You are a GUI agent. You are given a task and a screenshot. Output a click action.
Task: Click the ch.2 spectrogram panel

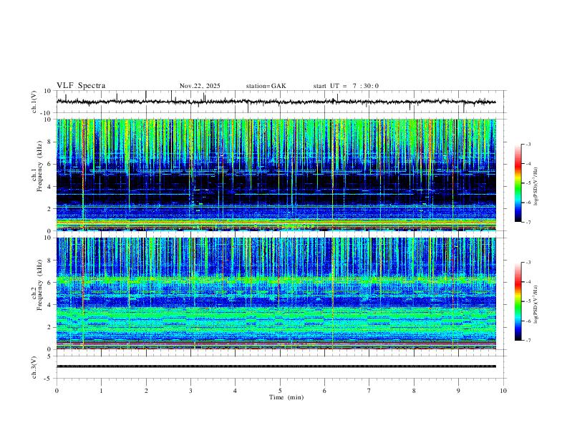click(x=276, y=293)
